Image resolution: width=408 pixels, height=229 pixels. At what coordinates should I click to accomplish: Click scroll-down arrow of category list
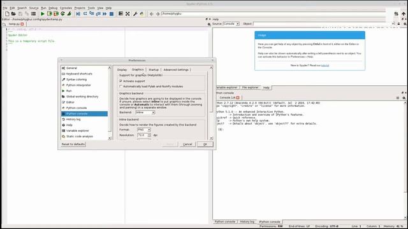click(x=110, y=138)
